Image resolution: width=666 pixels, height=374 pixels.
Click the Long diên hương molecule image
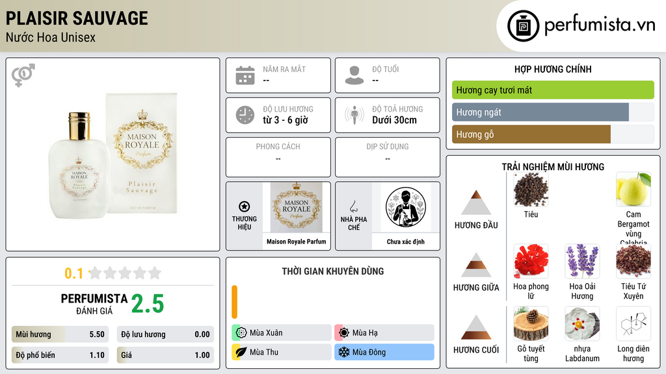633,324
